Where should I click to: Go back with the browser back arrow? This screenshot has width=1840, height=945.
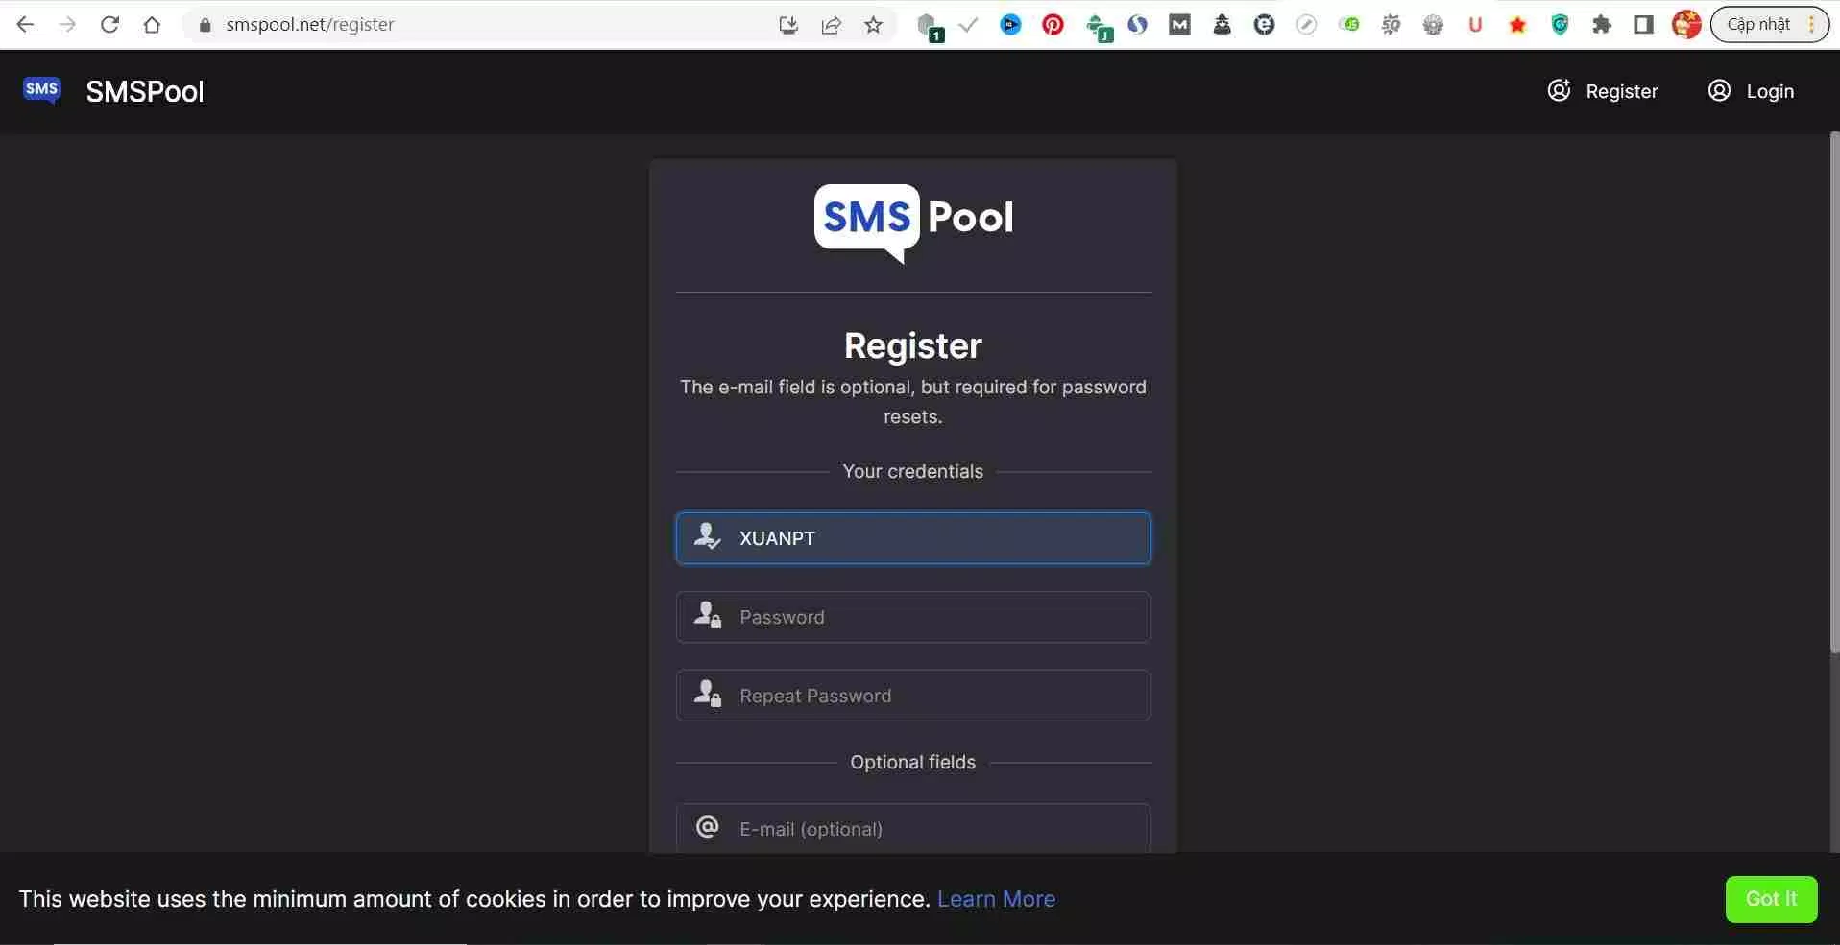[x=26, y=24]
